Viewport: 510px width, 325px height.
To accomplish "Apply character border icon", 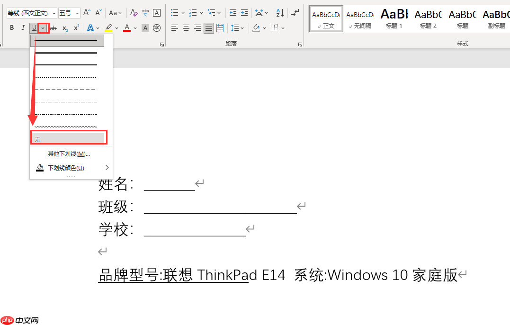I will (x=157, y=13).
